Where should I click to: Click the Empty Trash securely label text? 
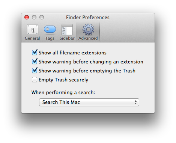coord(63,80)
